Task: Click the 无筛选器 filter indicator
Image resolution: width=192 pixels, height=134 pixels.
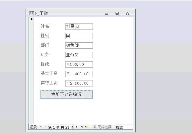Action: 102,127
